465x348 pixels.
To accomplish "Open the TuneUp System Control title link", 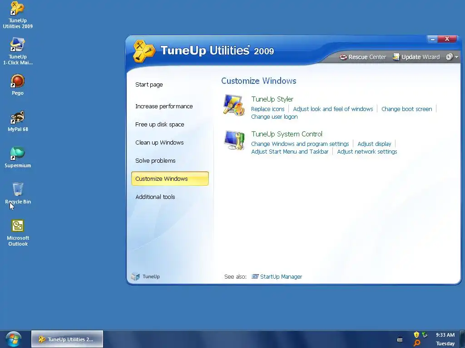I will pyautogui.click(x=287, y=134).
